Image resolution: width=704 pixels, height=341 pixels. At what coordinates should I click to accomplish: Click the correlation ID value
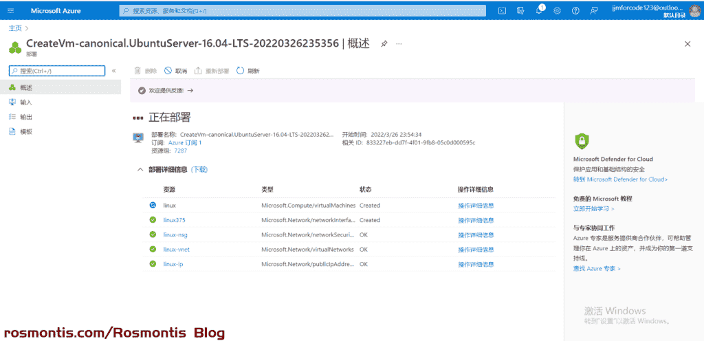421,143
